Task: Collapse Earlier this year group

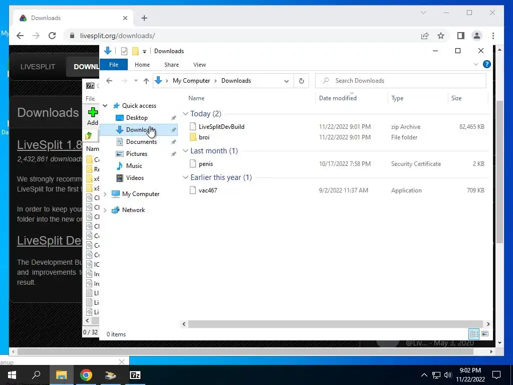Action: [x=185, y=177]
